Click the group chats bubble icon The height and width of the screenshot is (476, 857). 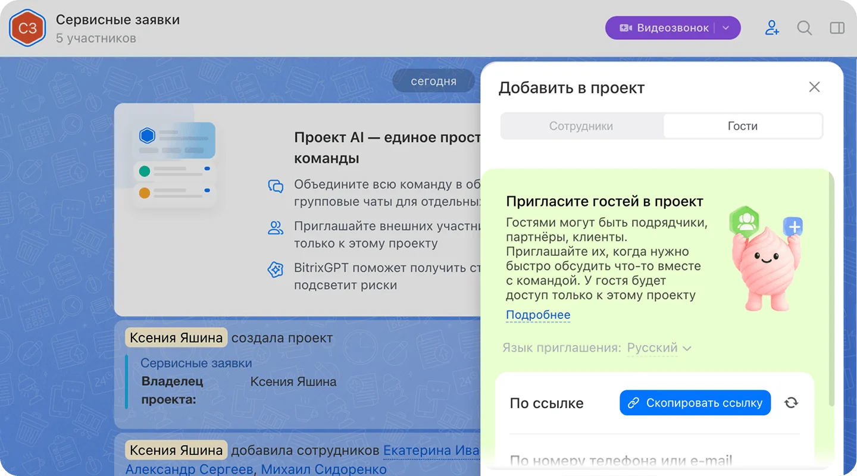coord(276,186)
